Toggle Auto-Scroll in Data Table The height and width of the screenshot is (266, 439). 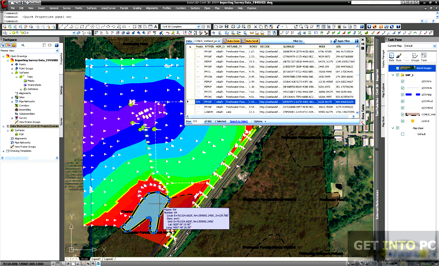(x=250, y=41)
